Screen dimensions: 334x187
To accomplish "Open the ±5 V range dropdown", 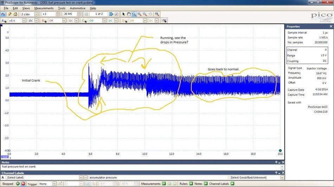I will point(24,21).
